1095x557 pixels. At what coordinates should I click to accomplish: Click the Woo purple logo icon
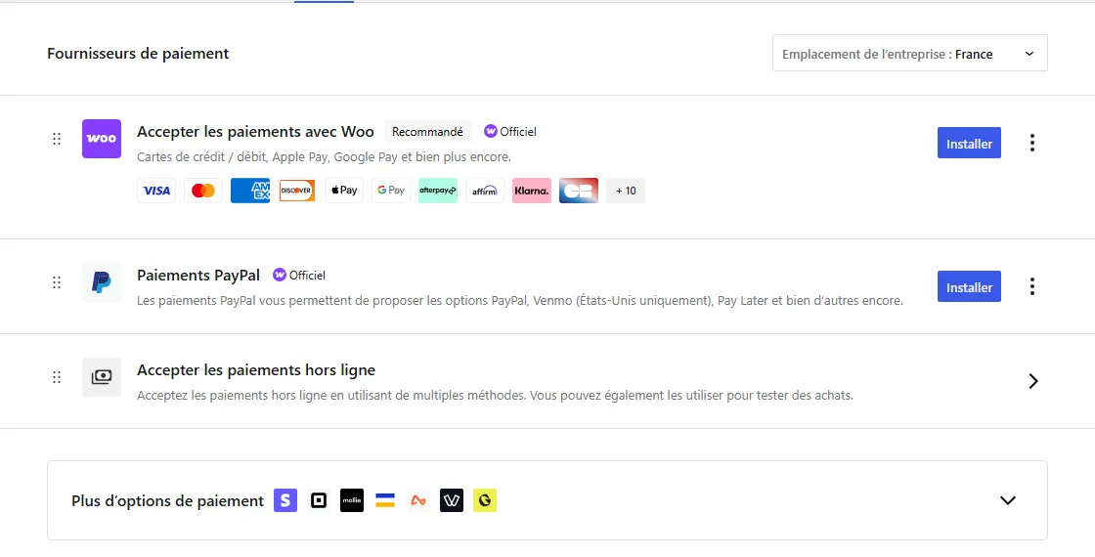point(102,138)
